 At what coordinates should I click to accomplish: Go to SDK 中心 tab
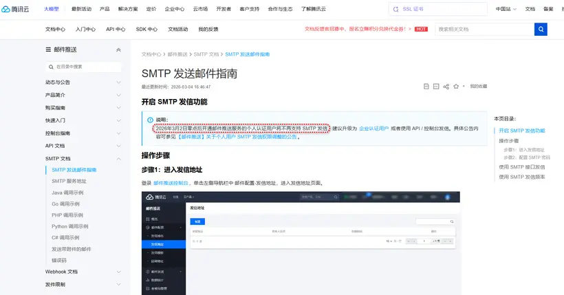coord(147,29)
